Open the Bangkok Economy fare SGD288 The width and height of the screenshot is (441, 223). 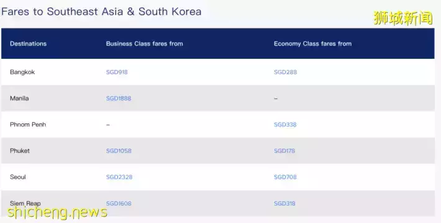click(285, 72)
